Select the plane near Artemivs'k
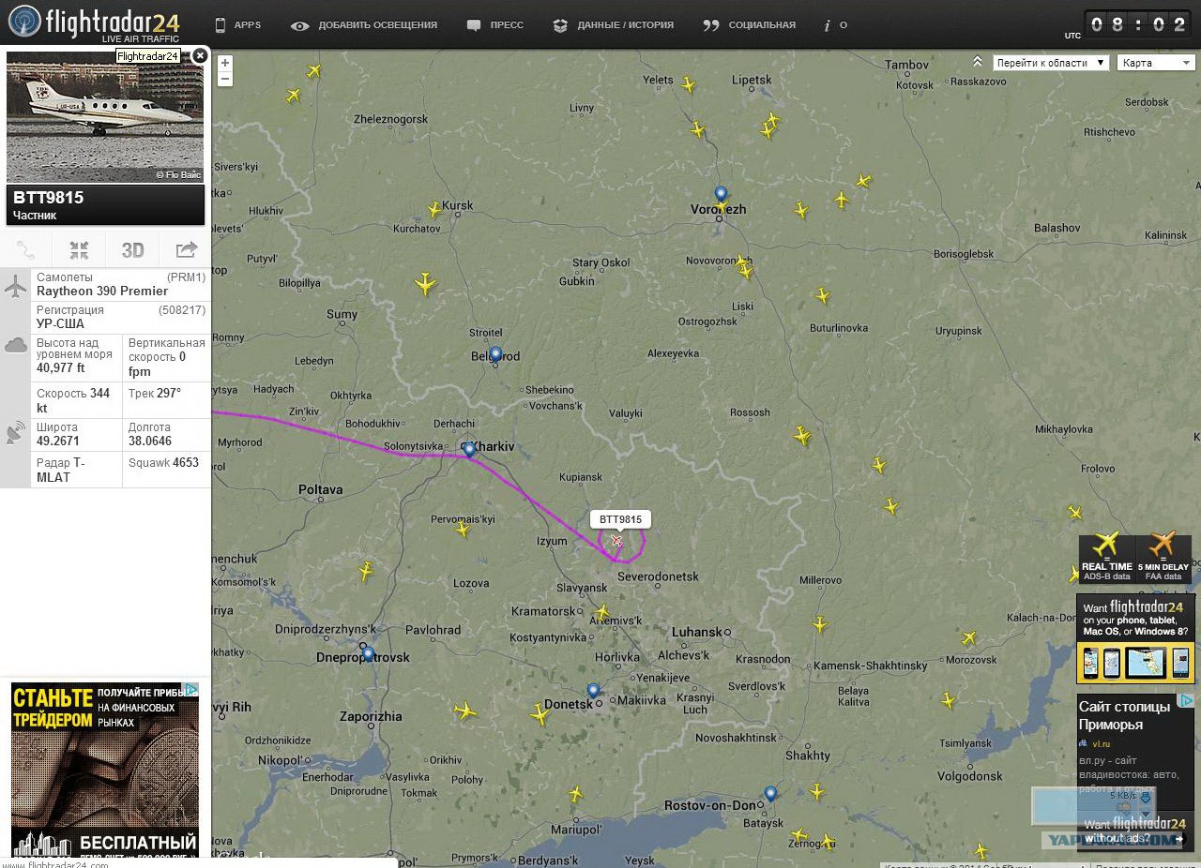 click(601, 612)
